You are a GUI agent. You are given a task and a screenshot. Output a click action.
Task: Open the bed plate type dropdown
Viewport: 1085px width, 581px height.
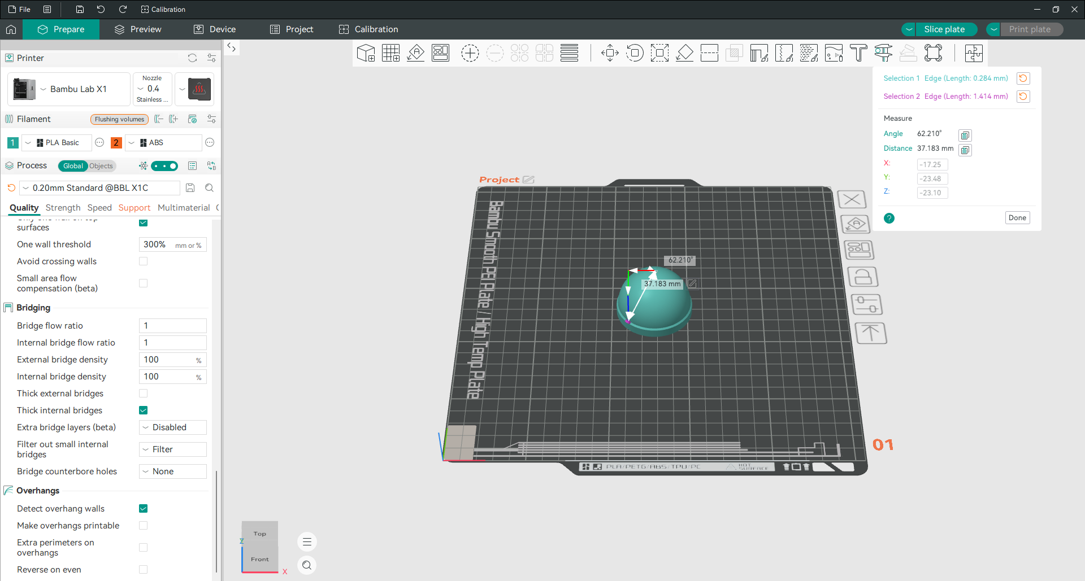[x=194, y=89]
